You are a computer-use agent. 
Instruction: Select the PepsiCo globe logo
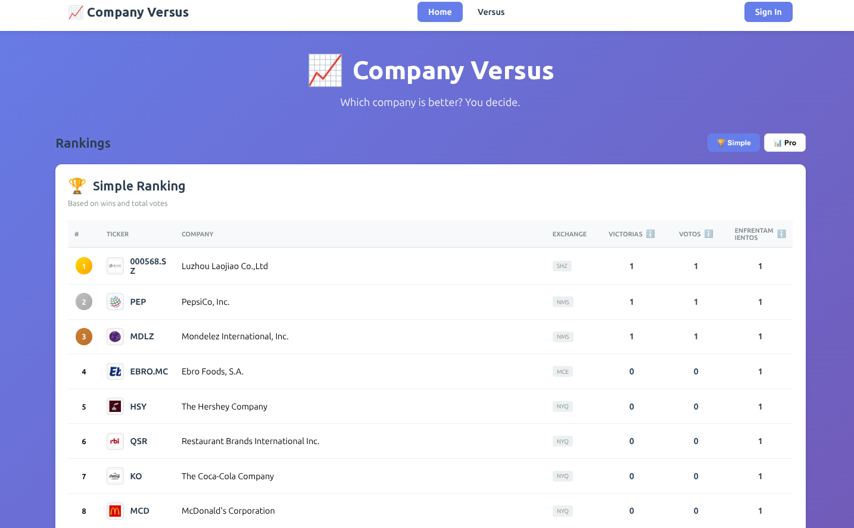click(x=114, y=301)
